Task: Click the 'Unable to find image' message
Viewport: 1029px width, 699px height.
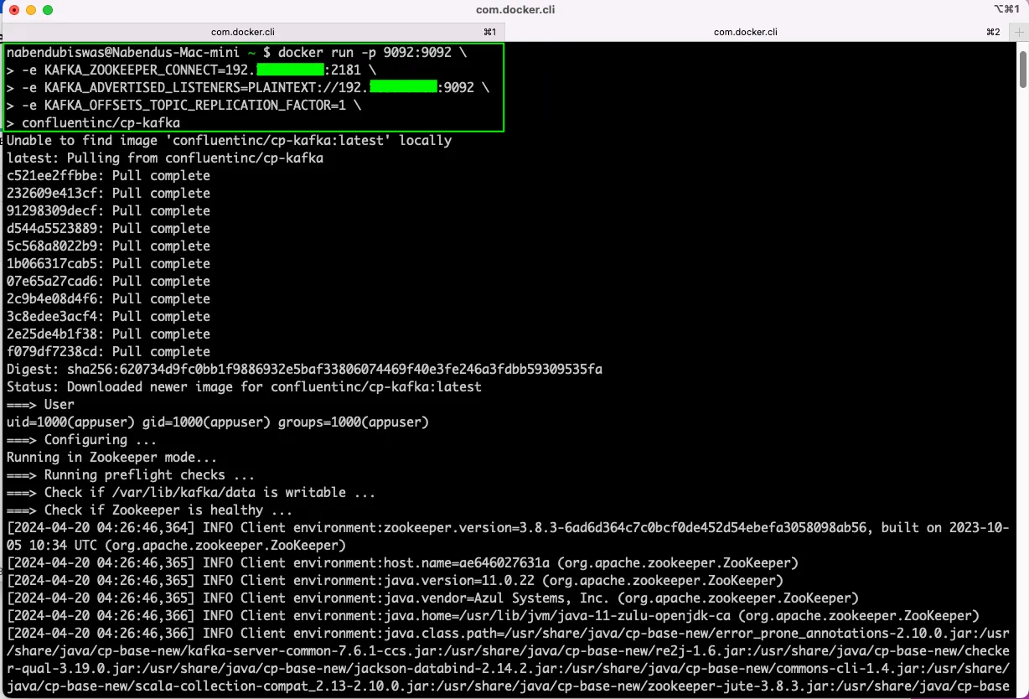Action: pyautogui.click(x=229, y=140)
